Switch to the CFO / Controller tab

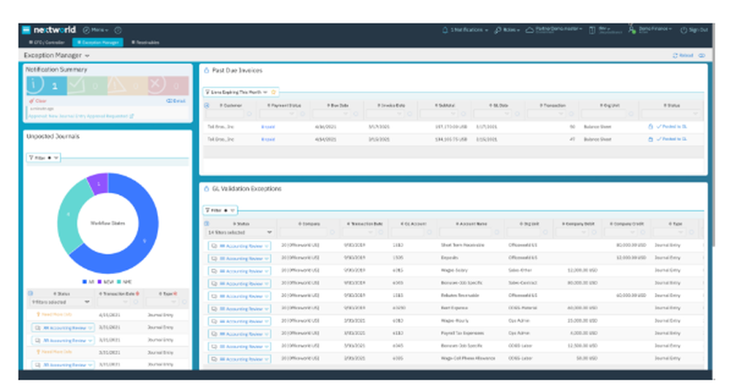click(x=47, y=42)
